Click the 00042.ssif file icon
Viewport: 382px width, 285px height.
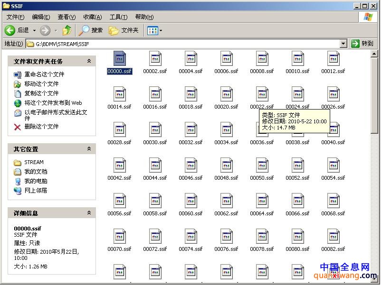120,165
